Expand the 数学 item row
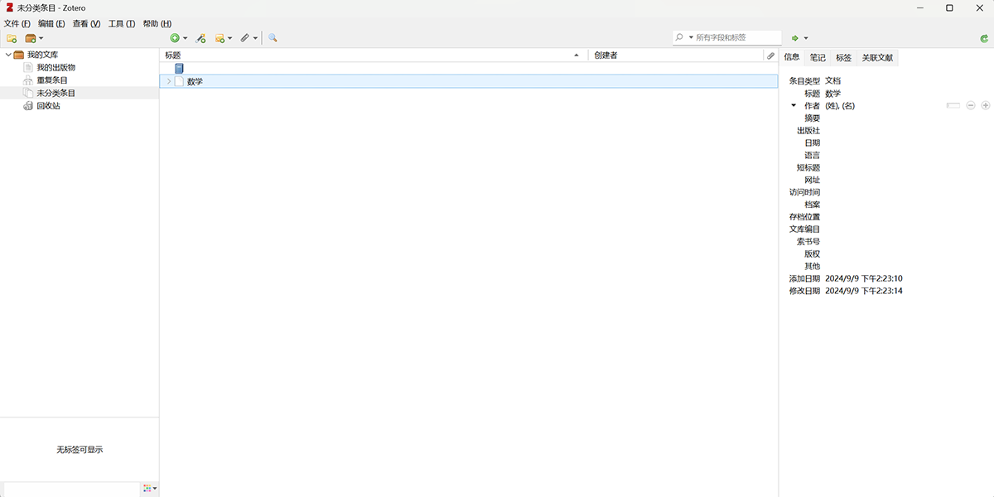 pos(168,81)
